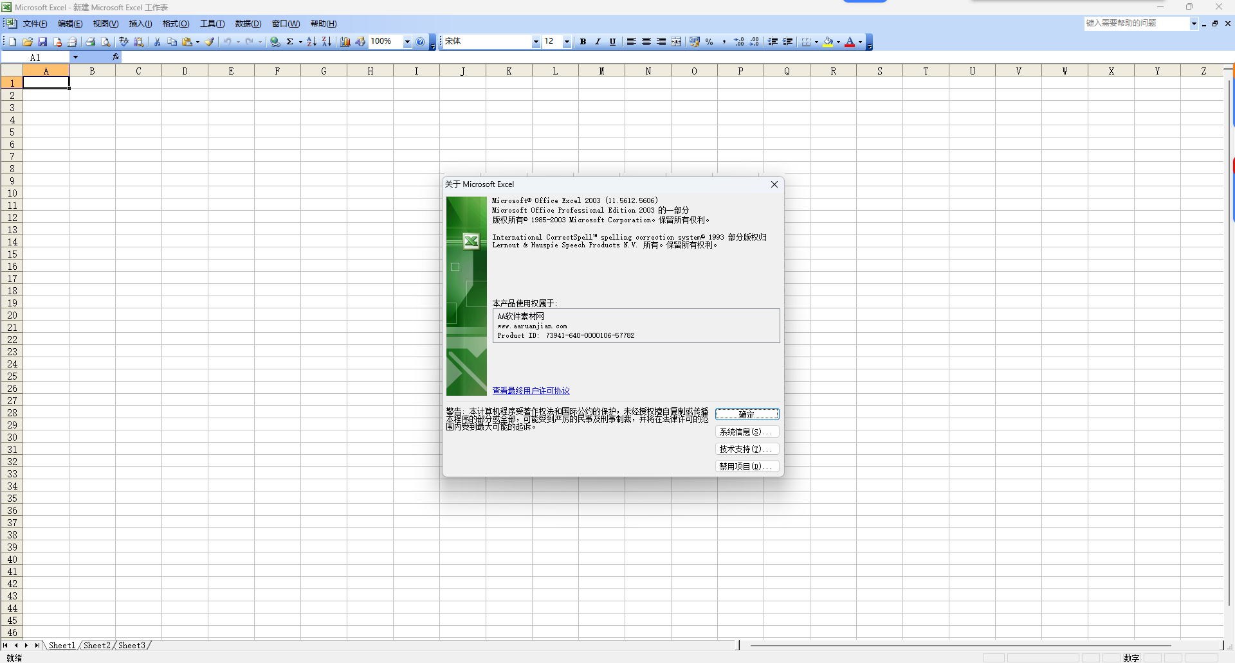The height and width of the screenshot is (663, 1235).
Task: Sort data ascending
Action: point(311,42)
